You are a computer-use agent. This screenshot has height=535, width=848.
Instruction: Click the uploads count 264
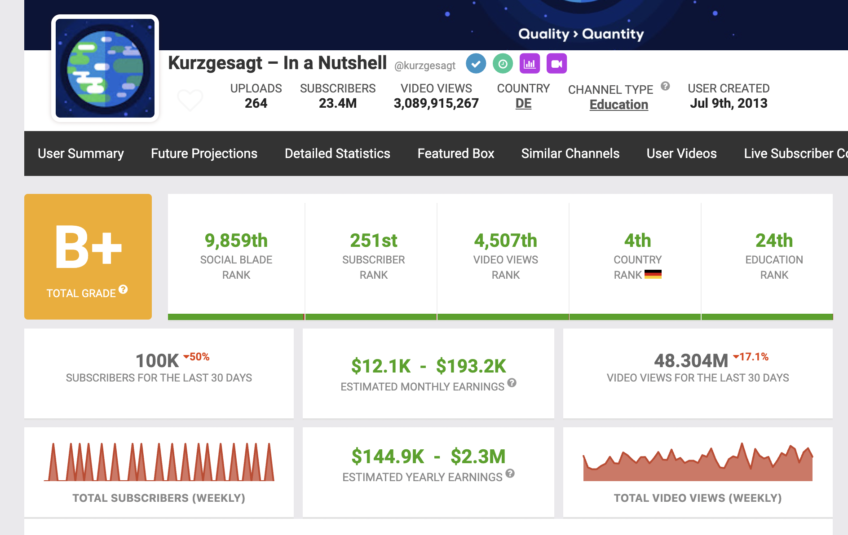[256, 103]
